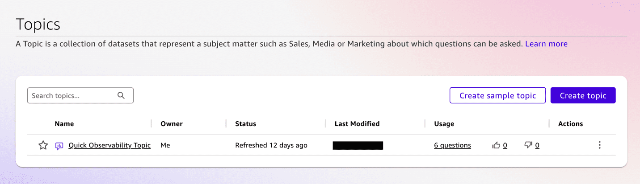Image resolution: width=640 pixels, height=184 pixels.
Task: Sort by the Status column header
Action: click(x=246, y=124)
